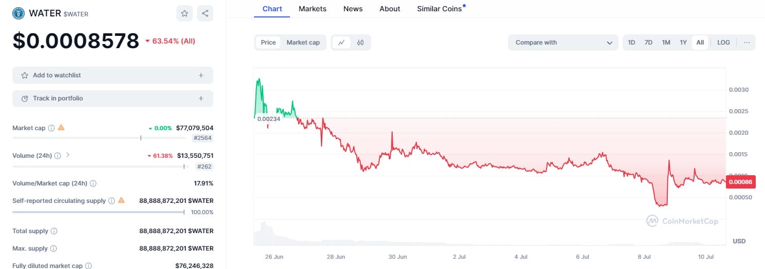Set chart range to 7D
Screen dimensions: 765x269
coord(648,43)
